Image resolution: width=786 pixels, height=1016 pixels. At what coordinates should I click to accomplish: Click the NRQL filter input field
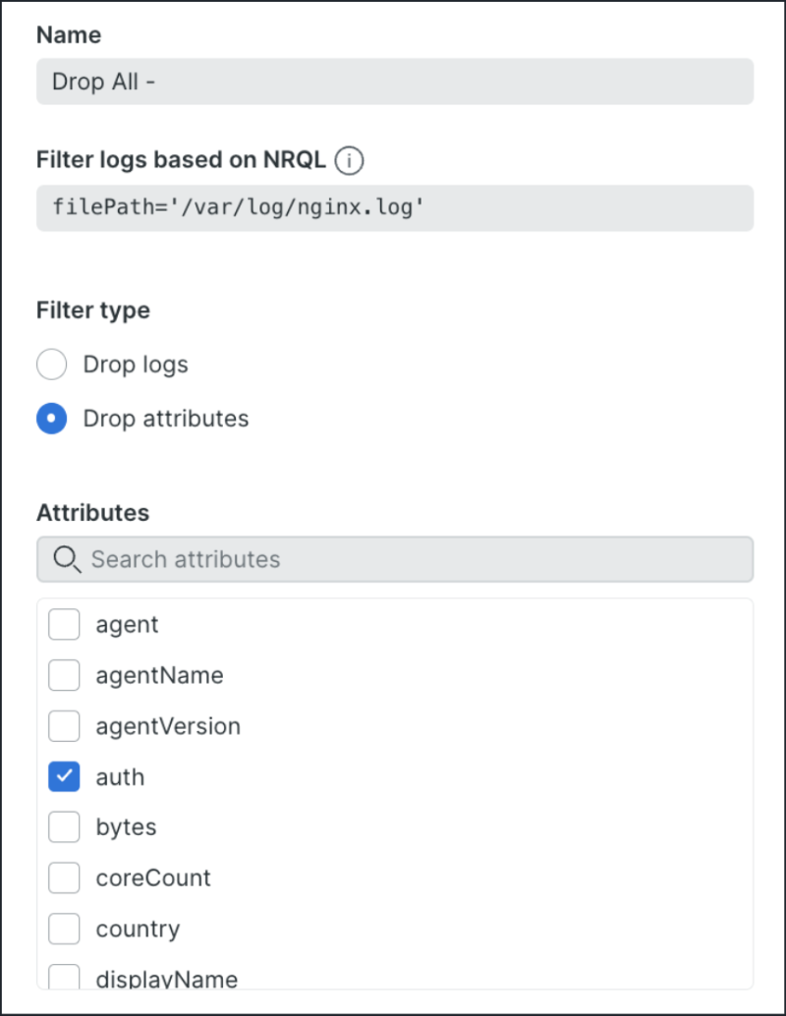point(393,207)
